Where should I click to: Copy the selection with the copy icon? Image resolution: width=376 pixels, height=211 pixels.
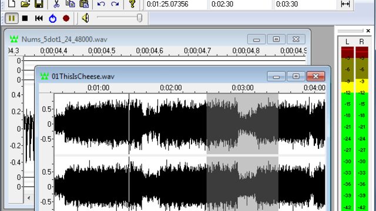coord(70,4)
